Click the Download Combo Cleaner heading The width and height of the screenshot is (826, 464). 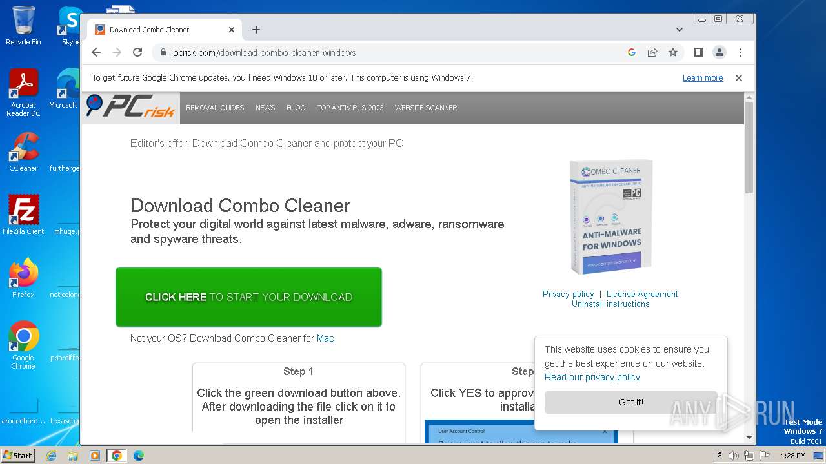pyautogui.click(x=240, y=206)
